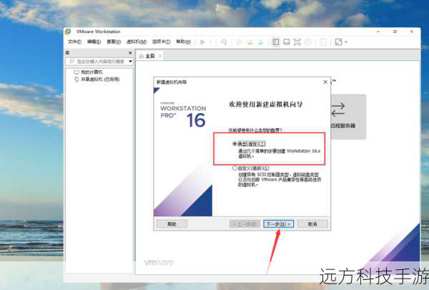Click the library search input field
Image resolution: width=429 pixels, height=290 pixels.
click(97, 62)
